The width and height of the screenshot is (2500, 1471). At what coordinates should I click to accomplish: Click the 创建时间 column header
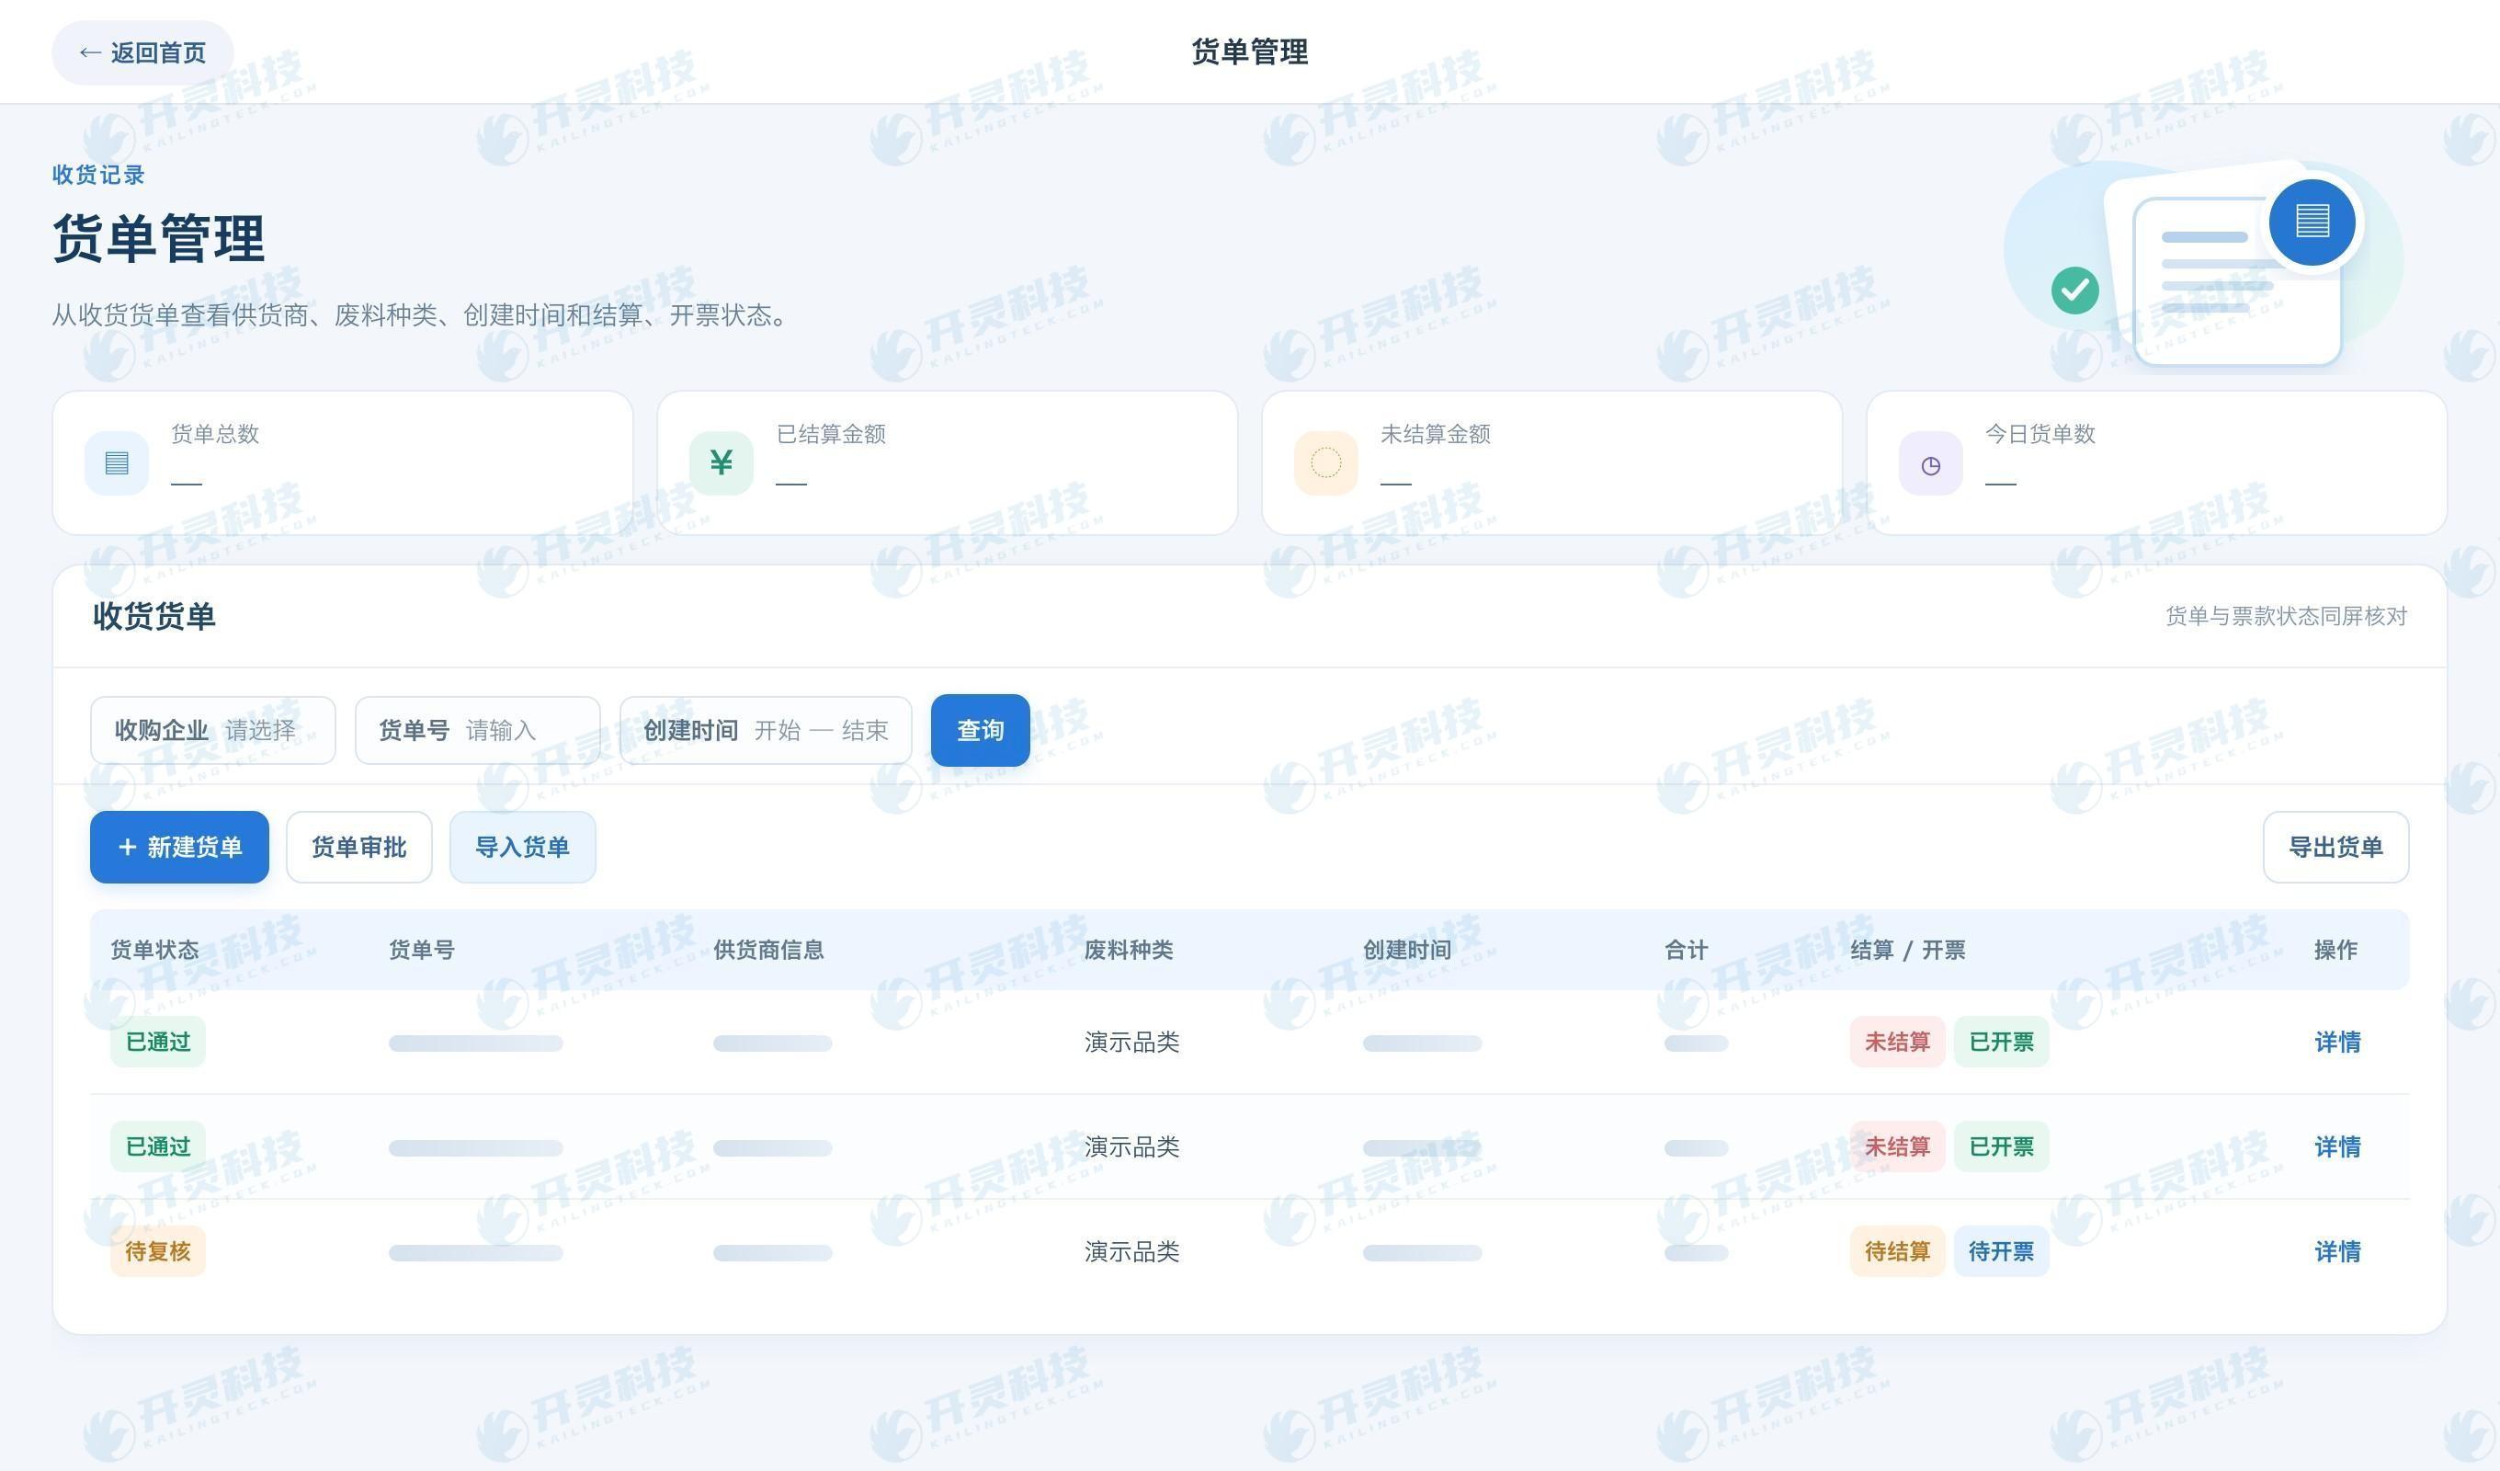1407,950
